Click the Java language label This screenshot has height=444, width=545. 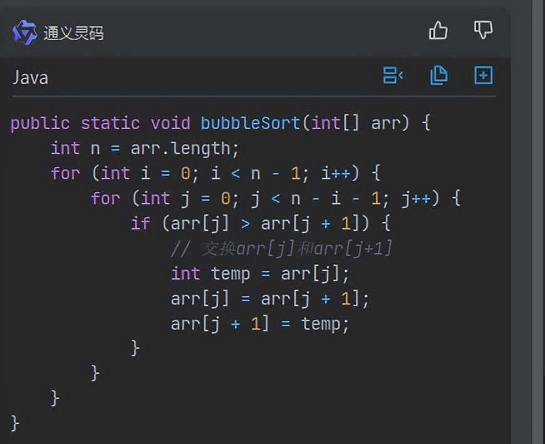pyautogui.click(x=31, y=78)
